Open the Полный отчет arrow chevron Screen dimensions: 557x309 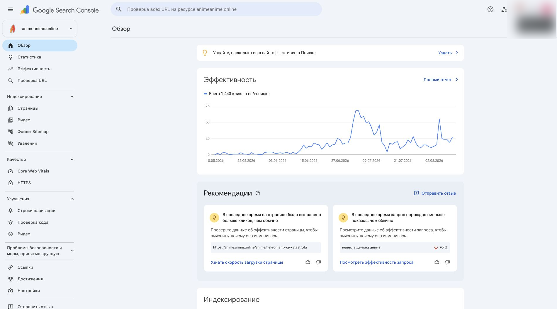tap(456, 80)
